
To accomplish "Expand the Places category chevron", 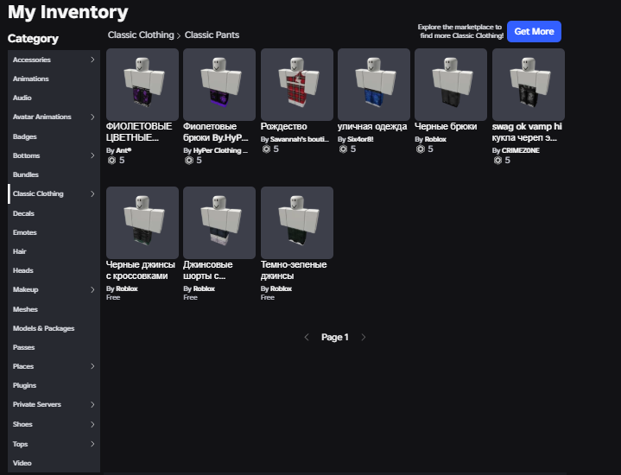I will tap(92, 366).
